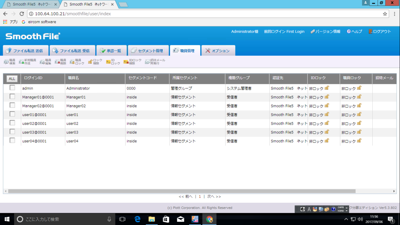Click the staff lock padlock in user01 row

359,114
